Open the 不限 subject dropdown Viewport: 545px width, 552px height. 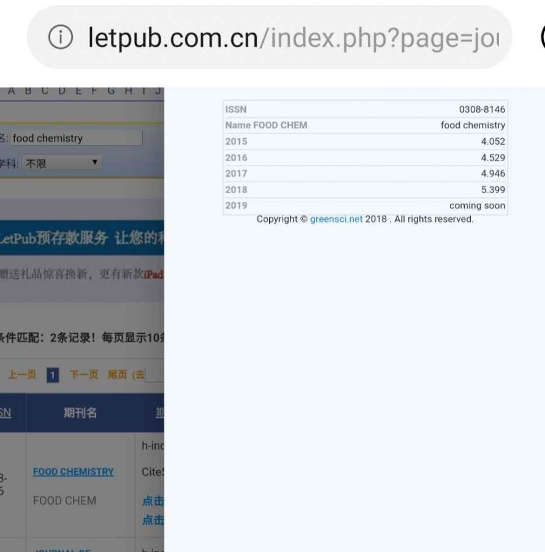click(62, 163)
